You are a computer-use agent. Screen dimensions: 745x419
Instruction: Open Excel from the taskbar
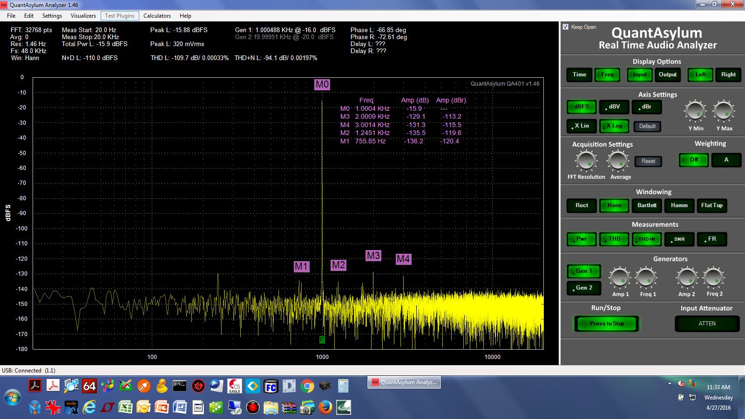125,407
